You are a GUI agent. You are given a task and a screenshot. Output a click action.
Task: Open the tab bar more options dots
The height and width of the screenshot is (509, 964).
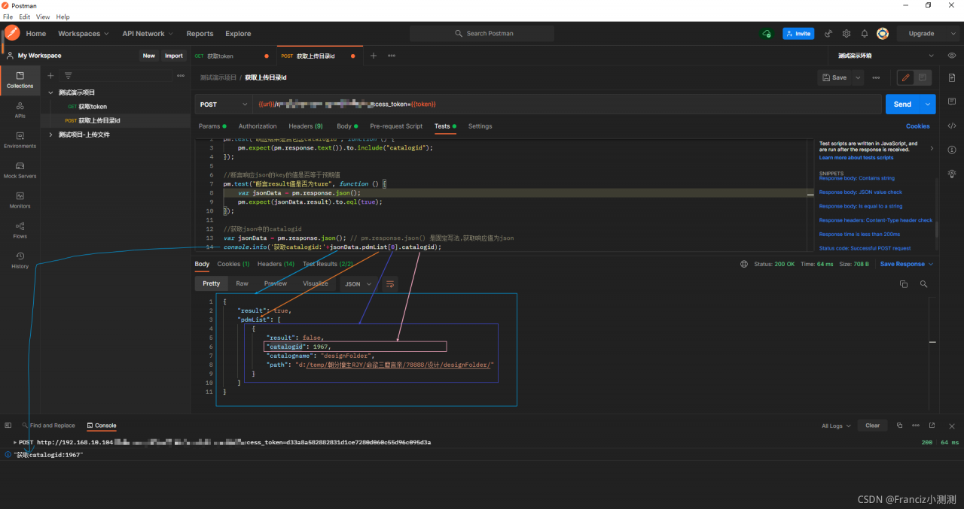(392, 56)
